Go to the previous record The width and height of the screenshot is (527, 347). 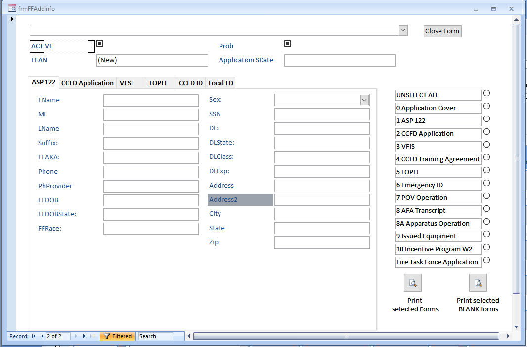42,336
